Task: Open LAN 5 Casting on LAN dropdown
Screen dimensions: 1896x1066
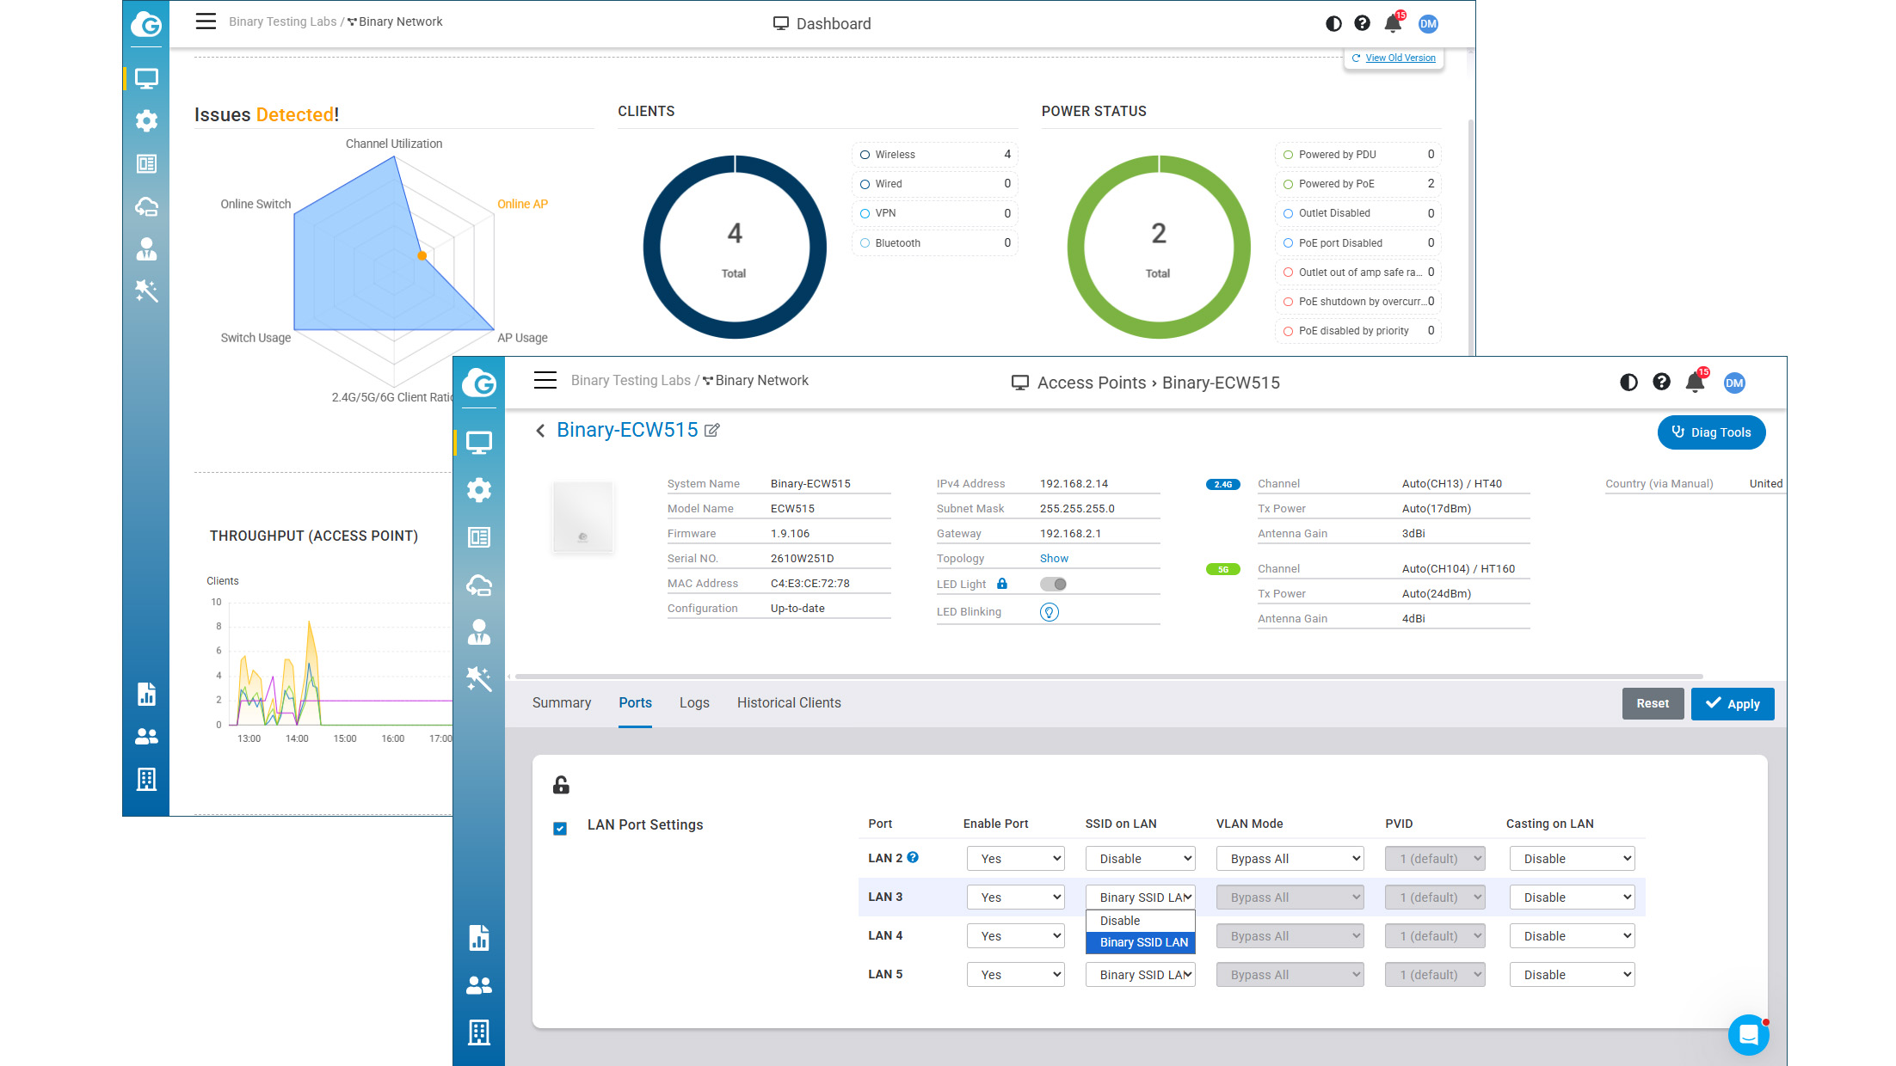Action: [1573, 975]
